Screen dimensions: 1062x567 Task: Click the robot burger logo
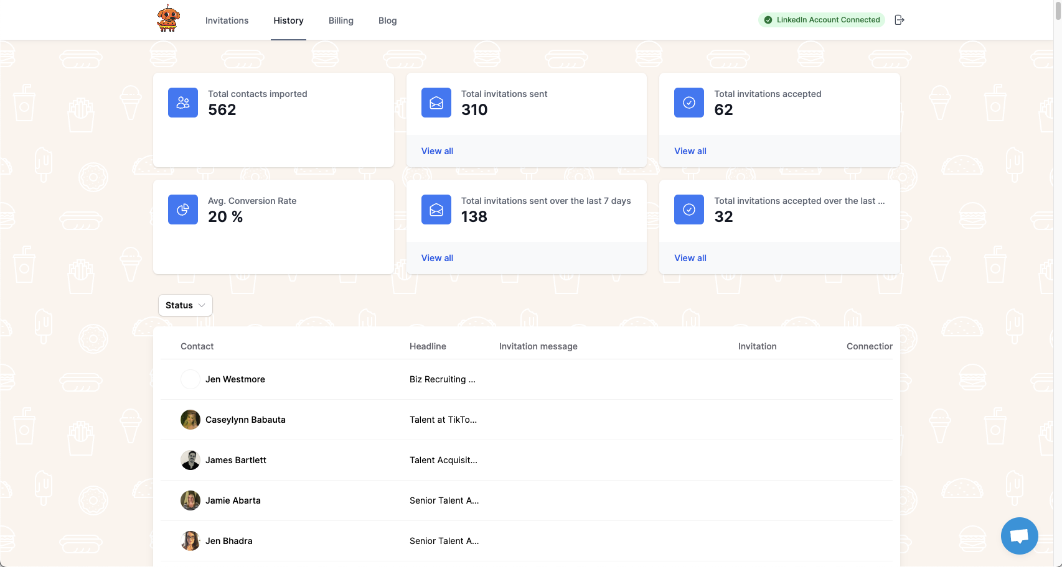coord(168,19)
